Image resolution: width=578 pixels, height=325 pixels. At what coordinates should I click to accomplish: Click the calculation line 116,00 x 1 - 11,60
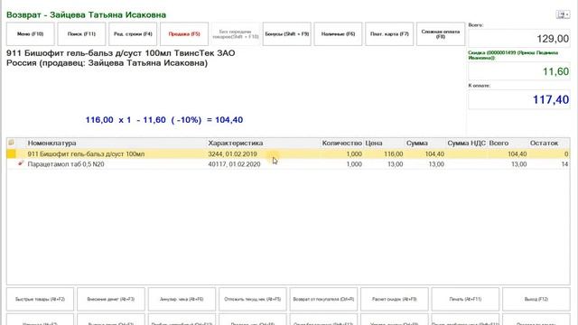click(164, 120)
